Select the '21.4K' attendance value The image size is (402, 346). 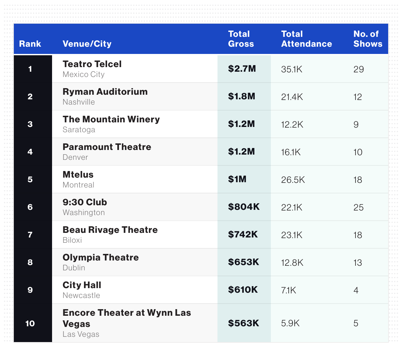point(292,97)
